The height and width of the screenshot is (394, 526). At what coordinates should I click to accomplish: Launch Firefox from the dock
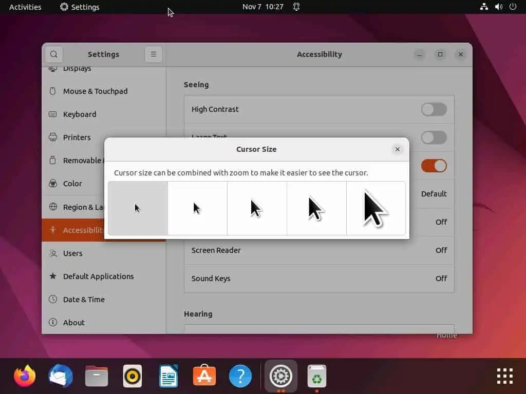pyautogui.click(x=25, y=376)
